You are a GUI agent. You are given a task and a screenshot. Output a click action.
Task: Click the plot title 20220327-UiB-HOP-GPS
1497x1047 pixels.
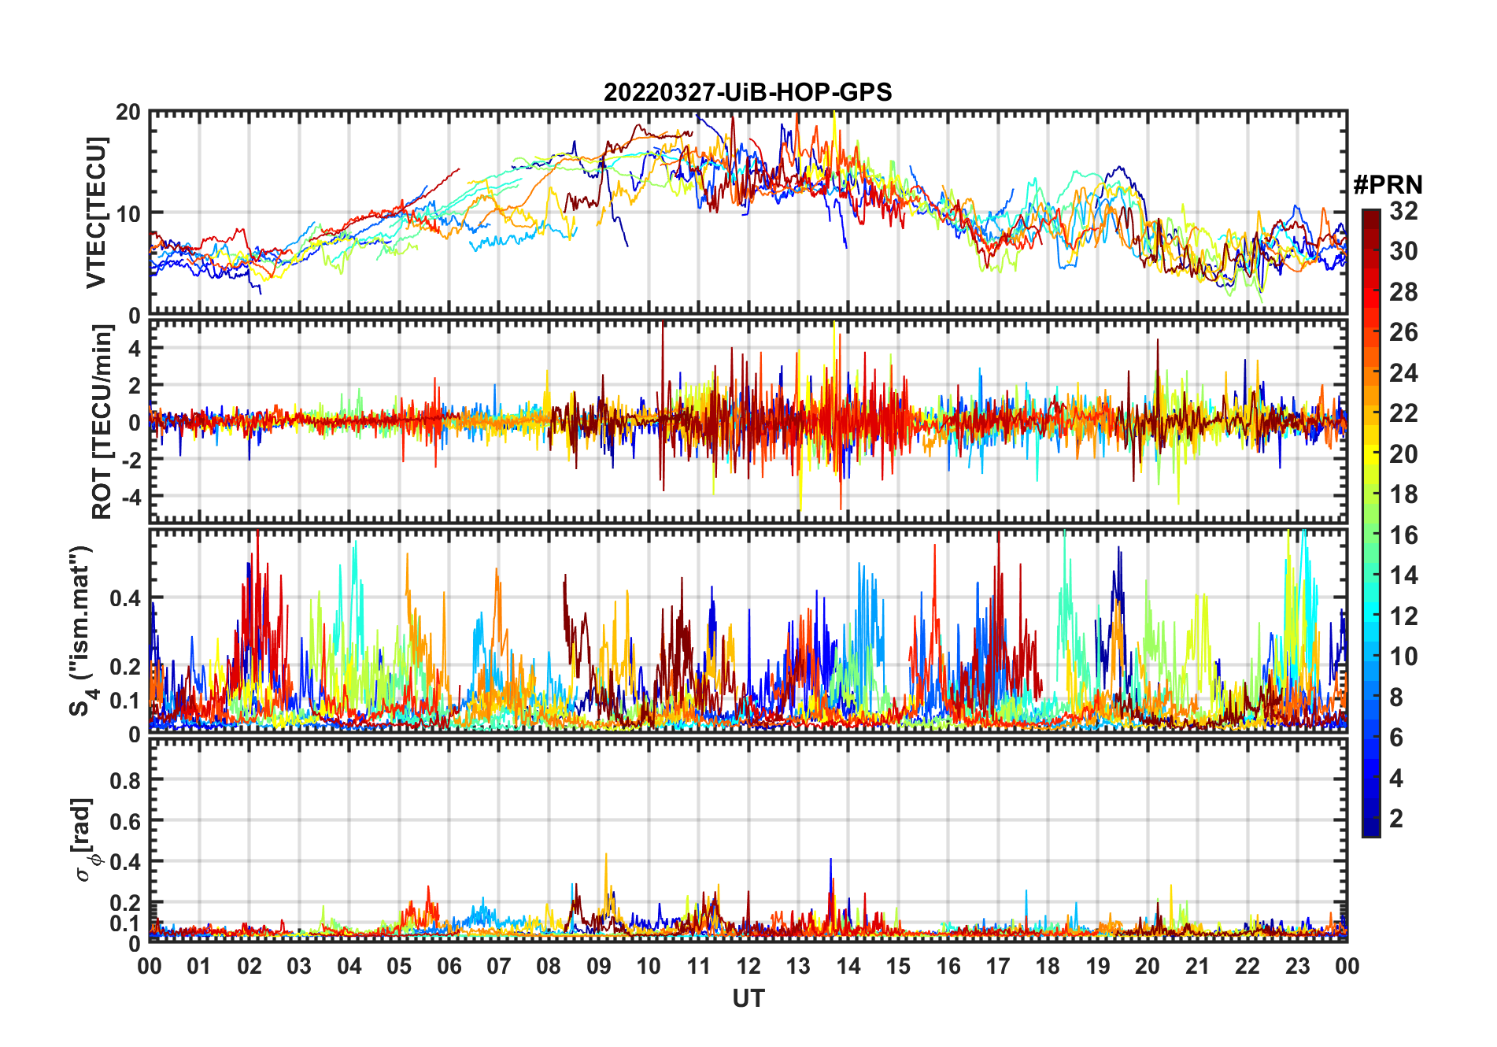[x=748, y=92]
